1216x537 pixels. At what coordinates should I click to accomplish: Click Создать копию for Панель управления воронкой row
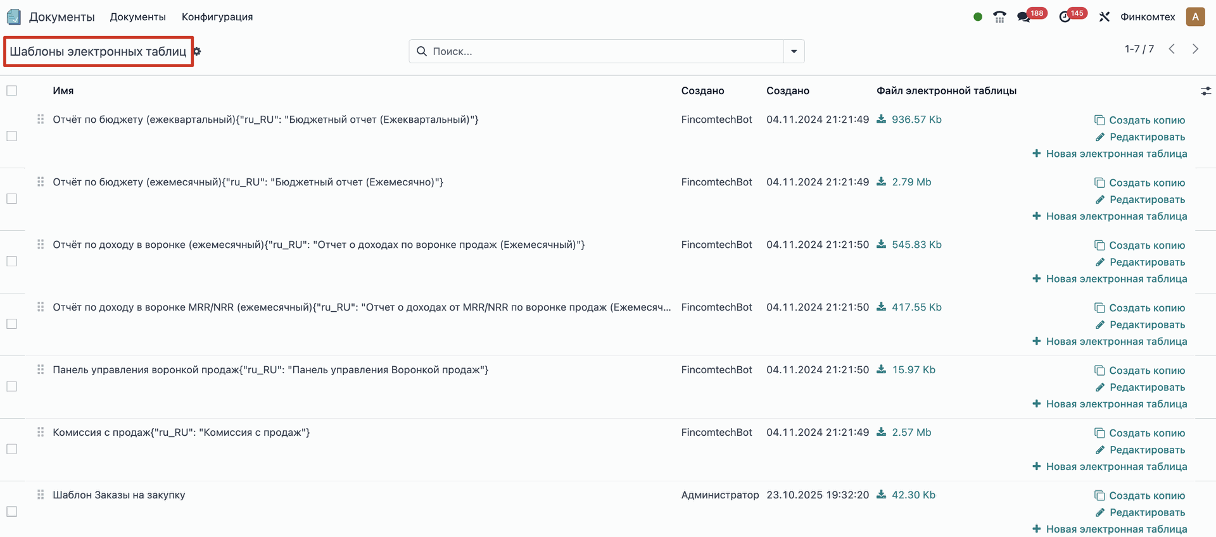pos(1140,371)
